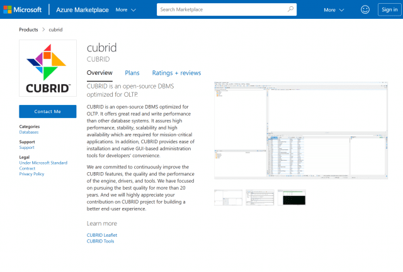
Task: Click the CUBRID product logo
Action: (48, 69)
